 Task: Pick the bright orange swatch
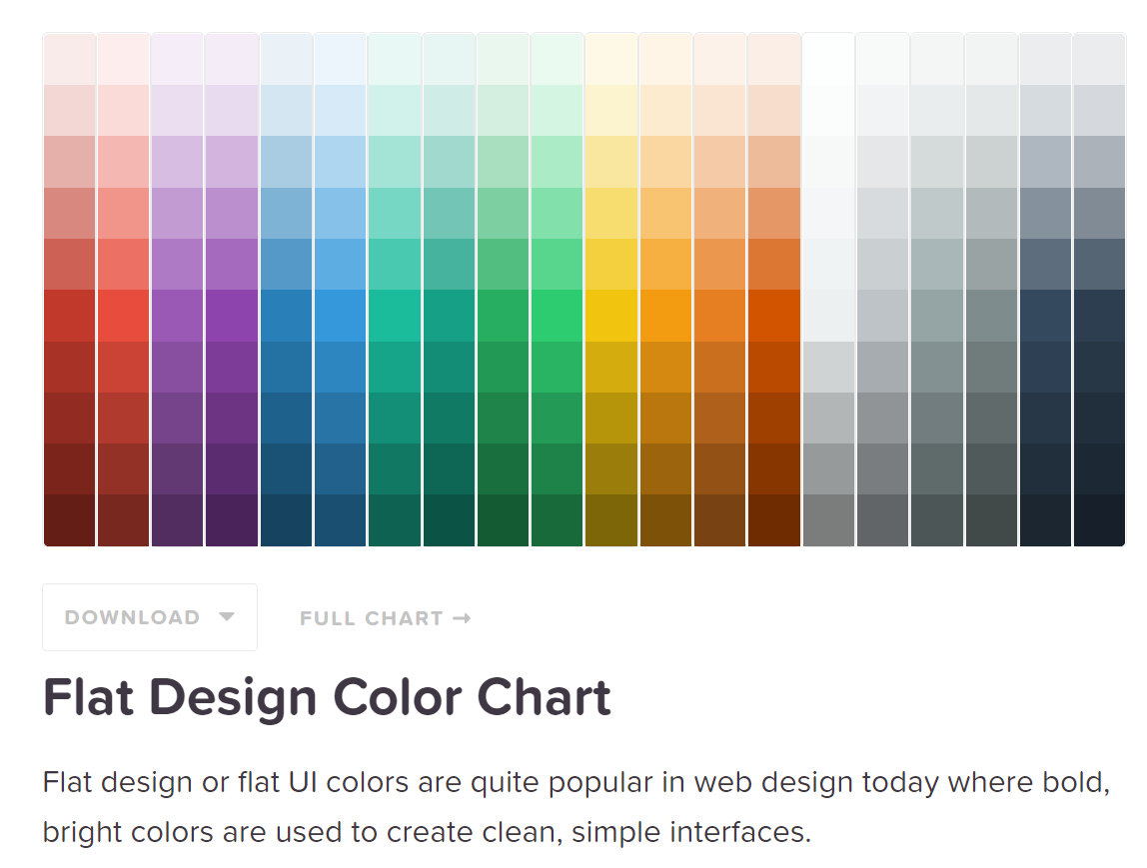pos(665,316)
